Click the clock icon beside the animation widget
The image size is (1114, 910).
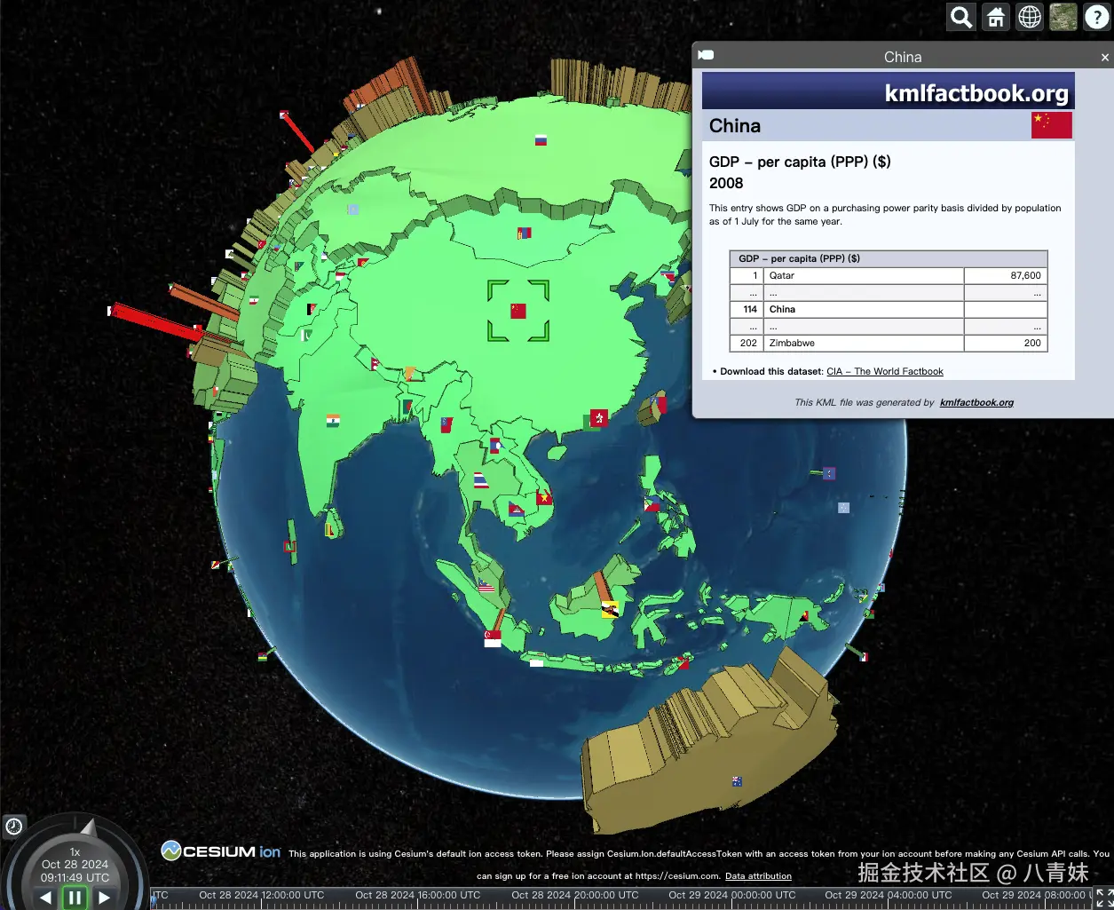[13, 827]
